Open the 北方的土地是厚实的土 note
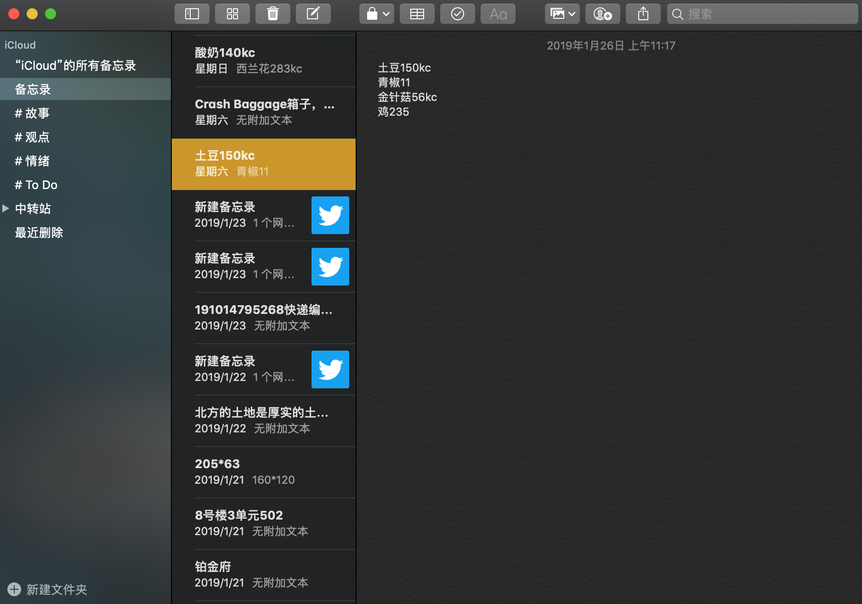Screen dimensions: 862x604 pyautogui.click(x=264, y=420)
